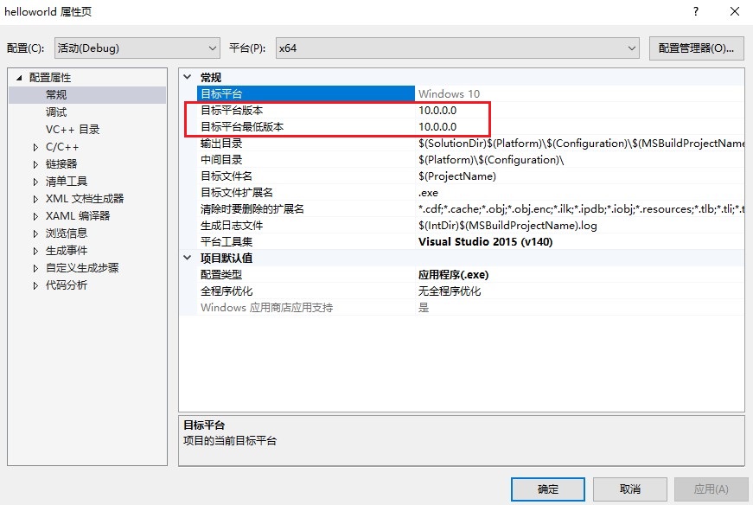Select VC++ 目录 in the tree
The width and height of the screenshot is (753, 505).
coord(73,130)
